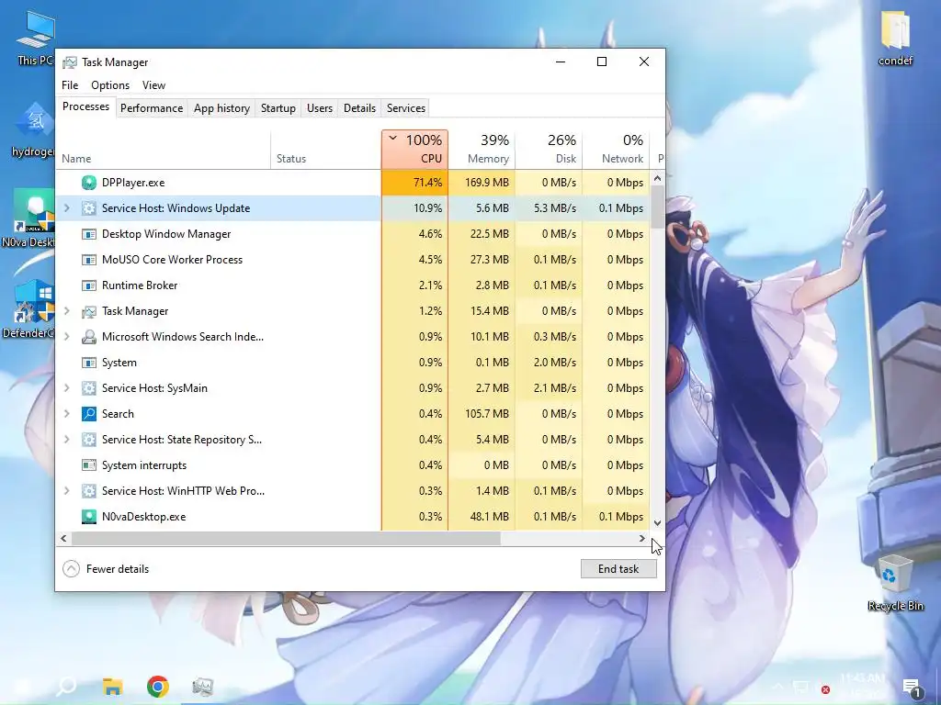
Task: Click the MoUSO Core Worker Process icon
Action: [89, 260]
